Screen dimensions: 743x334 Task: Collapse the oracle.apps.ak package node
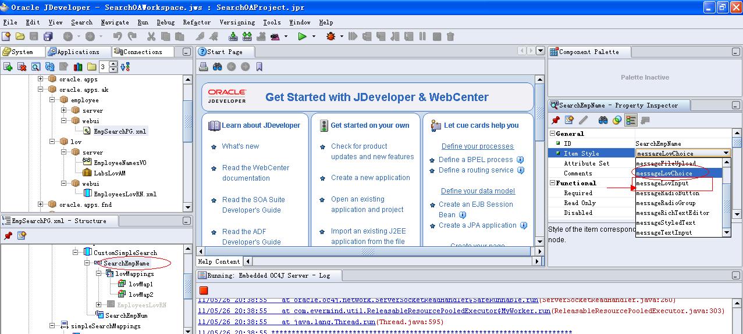coord(41,89)
